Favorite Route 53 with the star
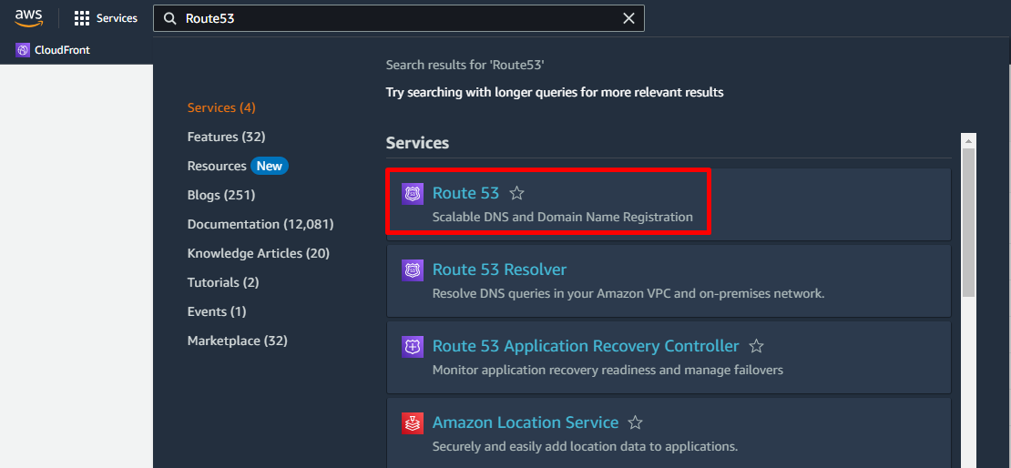 (517, 193)
